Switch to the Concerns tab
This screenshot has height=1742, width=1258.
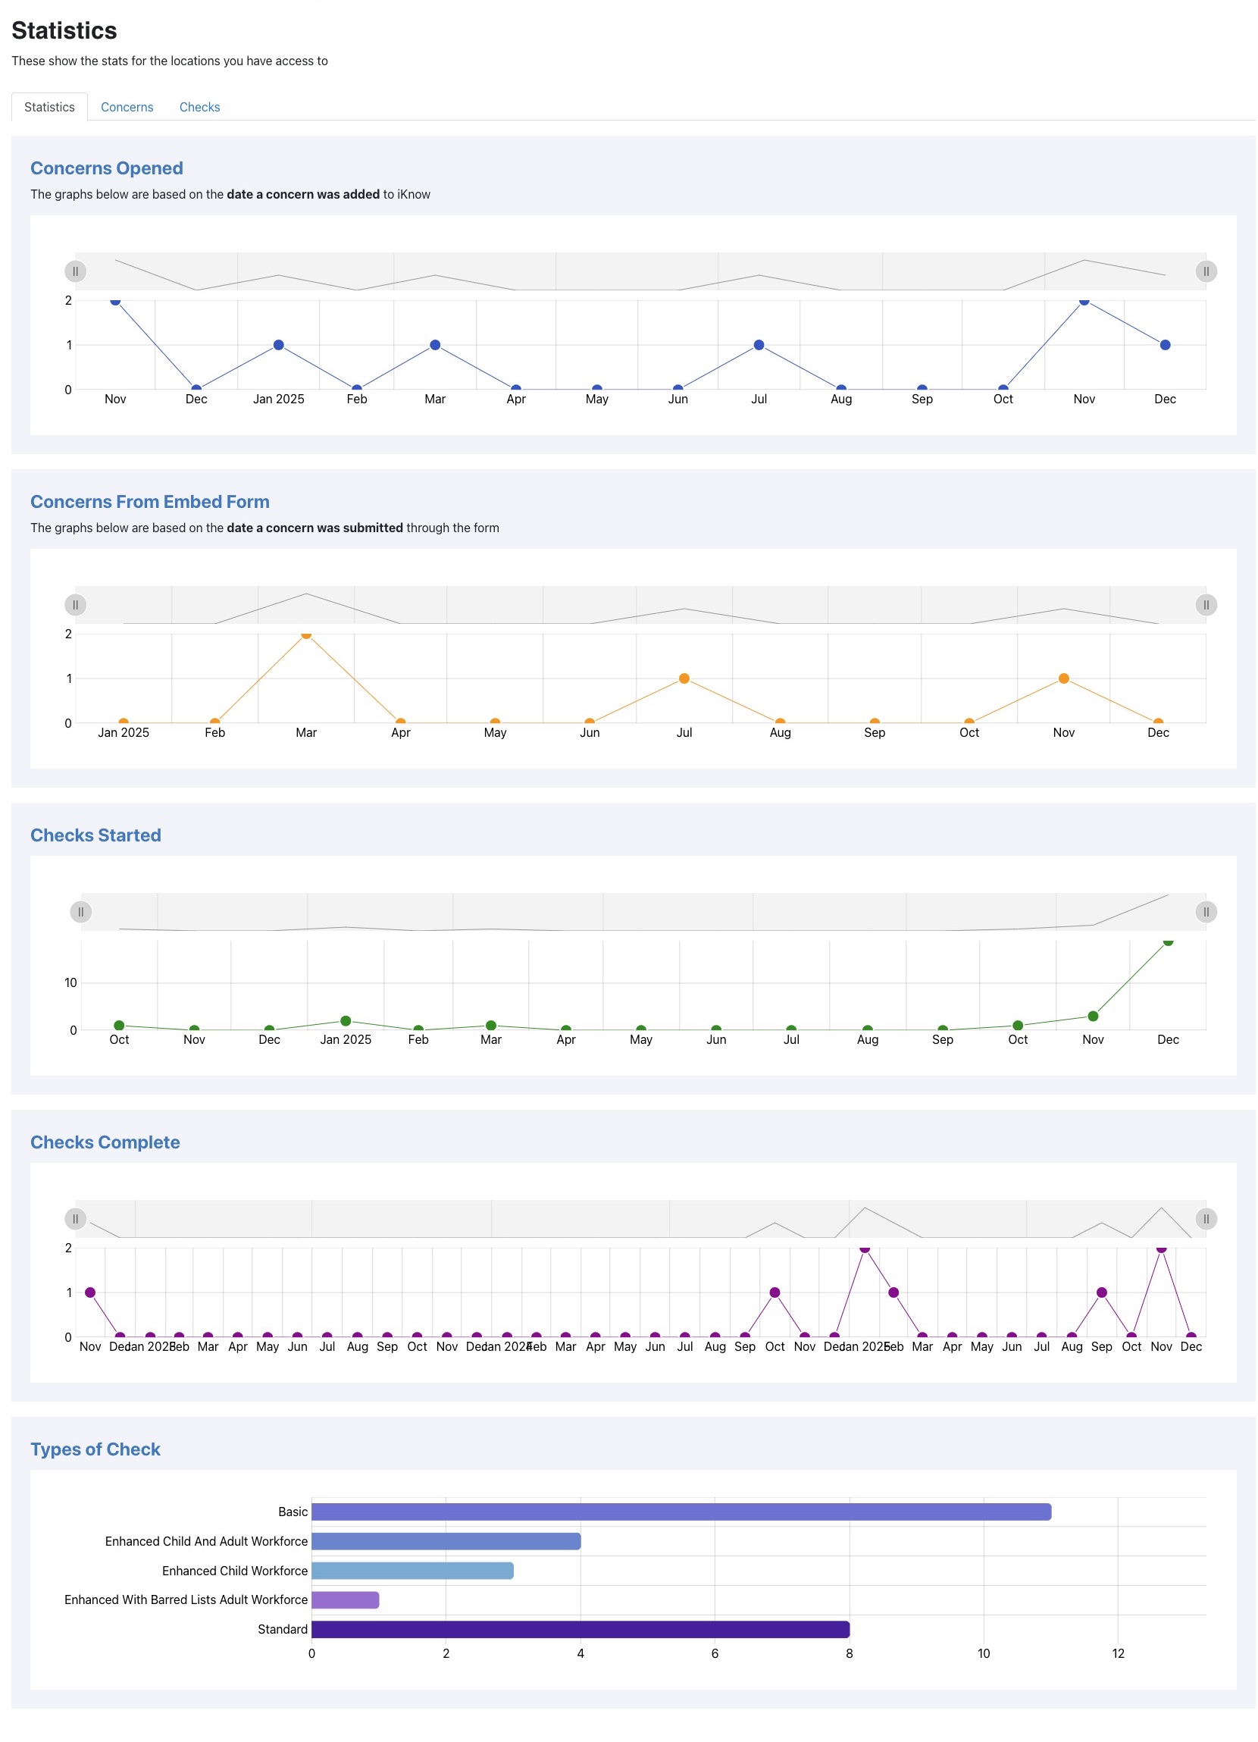(127, 108)
